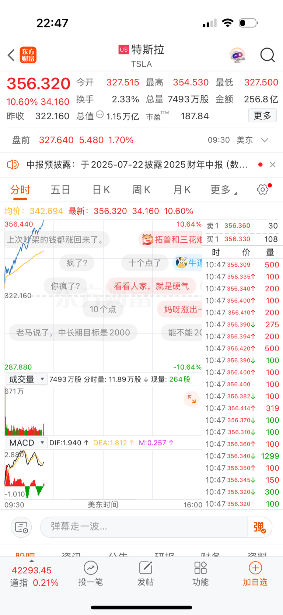Switch to the 日K tab
The image size is (283, 615).
coord(101,190)
